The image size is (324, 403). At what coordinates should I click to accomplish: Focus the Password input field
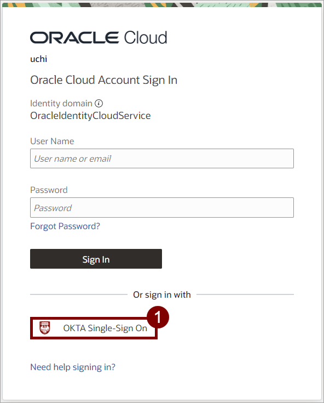[162, 207]
